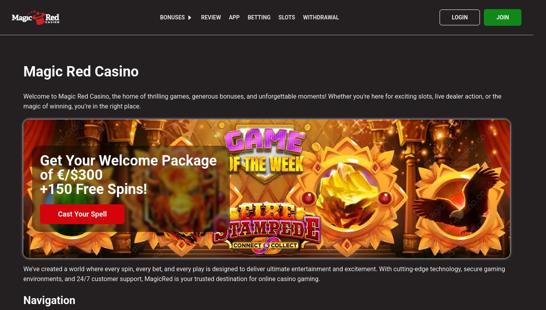Screen dimensions: 546x310
Task: Visit the Withdrawal page
Action: (321, 17)
